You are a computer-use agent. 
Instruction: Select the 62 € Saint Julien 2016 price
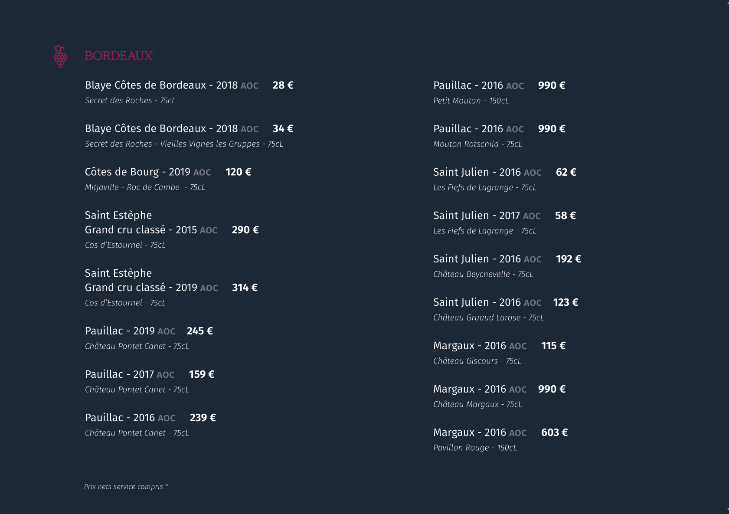(x=566, y=172)
